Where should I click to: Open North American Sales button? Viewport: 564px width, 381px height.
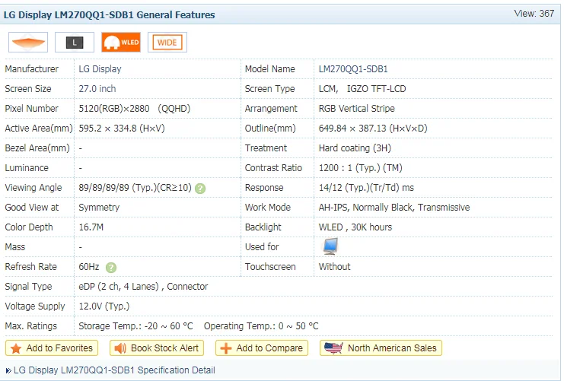(381, 348)
